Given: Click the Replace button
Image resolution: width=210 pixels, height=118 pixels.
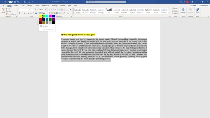Looking at the screenshot, I should 175,11.
